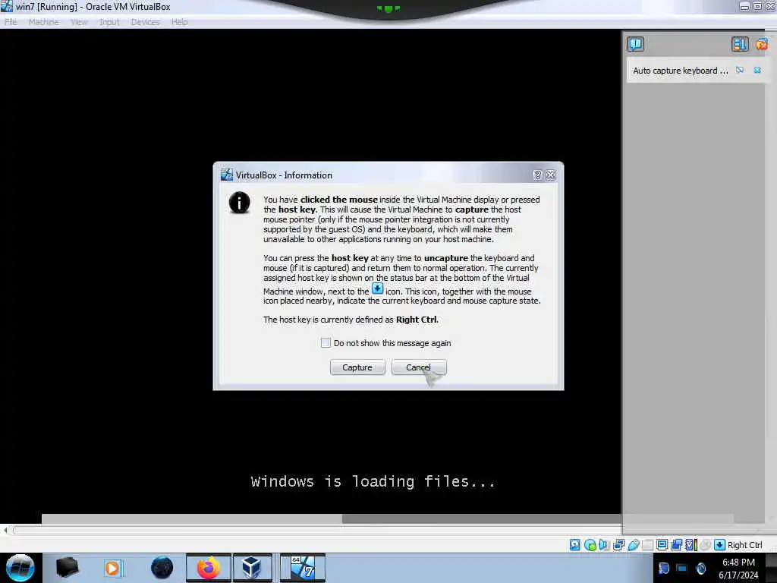The image size is (777, 583).
Task: Open the dark globe browser taskbar icon
Action: click(162, 568)
